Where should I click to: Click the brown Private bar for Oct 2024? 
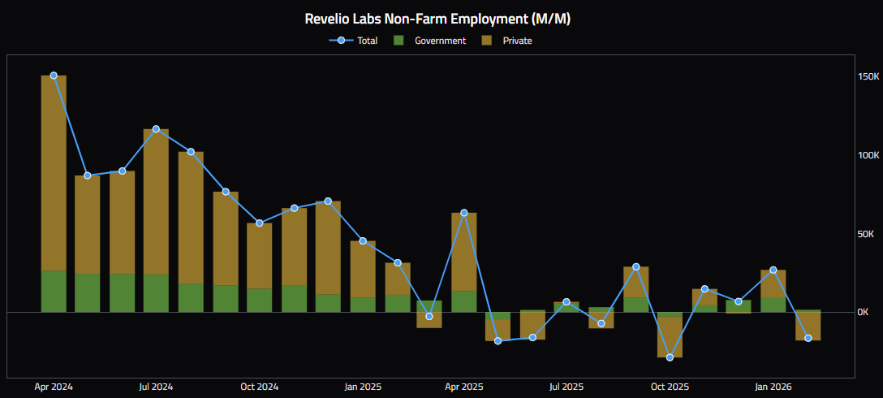coord(259,256)
